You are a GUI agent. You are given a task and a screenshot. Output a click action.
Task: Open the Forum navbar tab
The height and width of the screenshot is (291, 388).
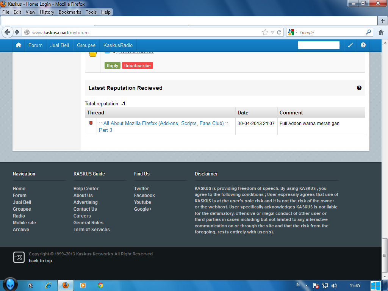tap(35, 45)
